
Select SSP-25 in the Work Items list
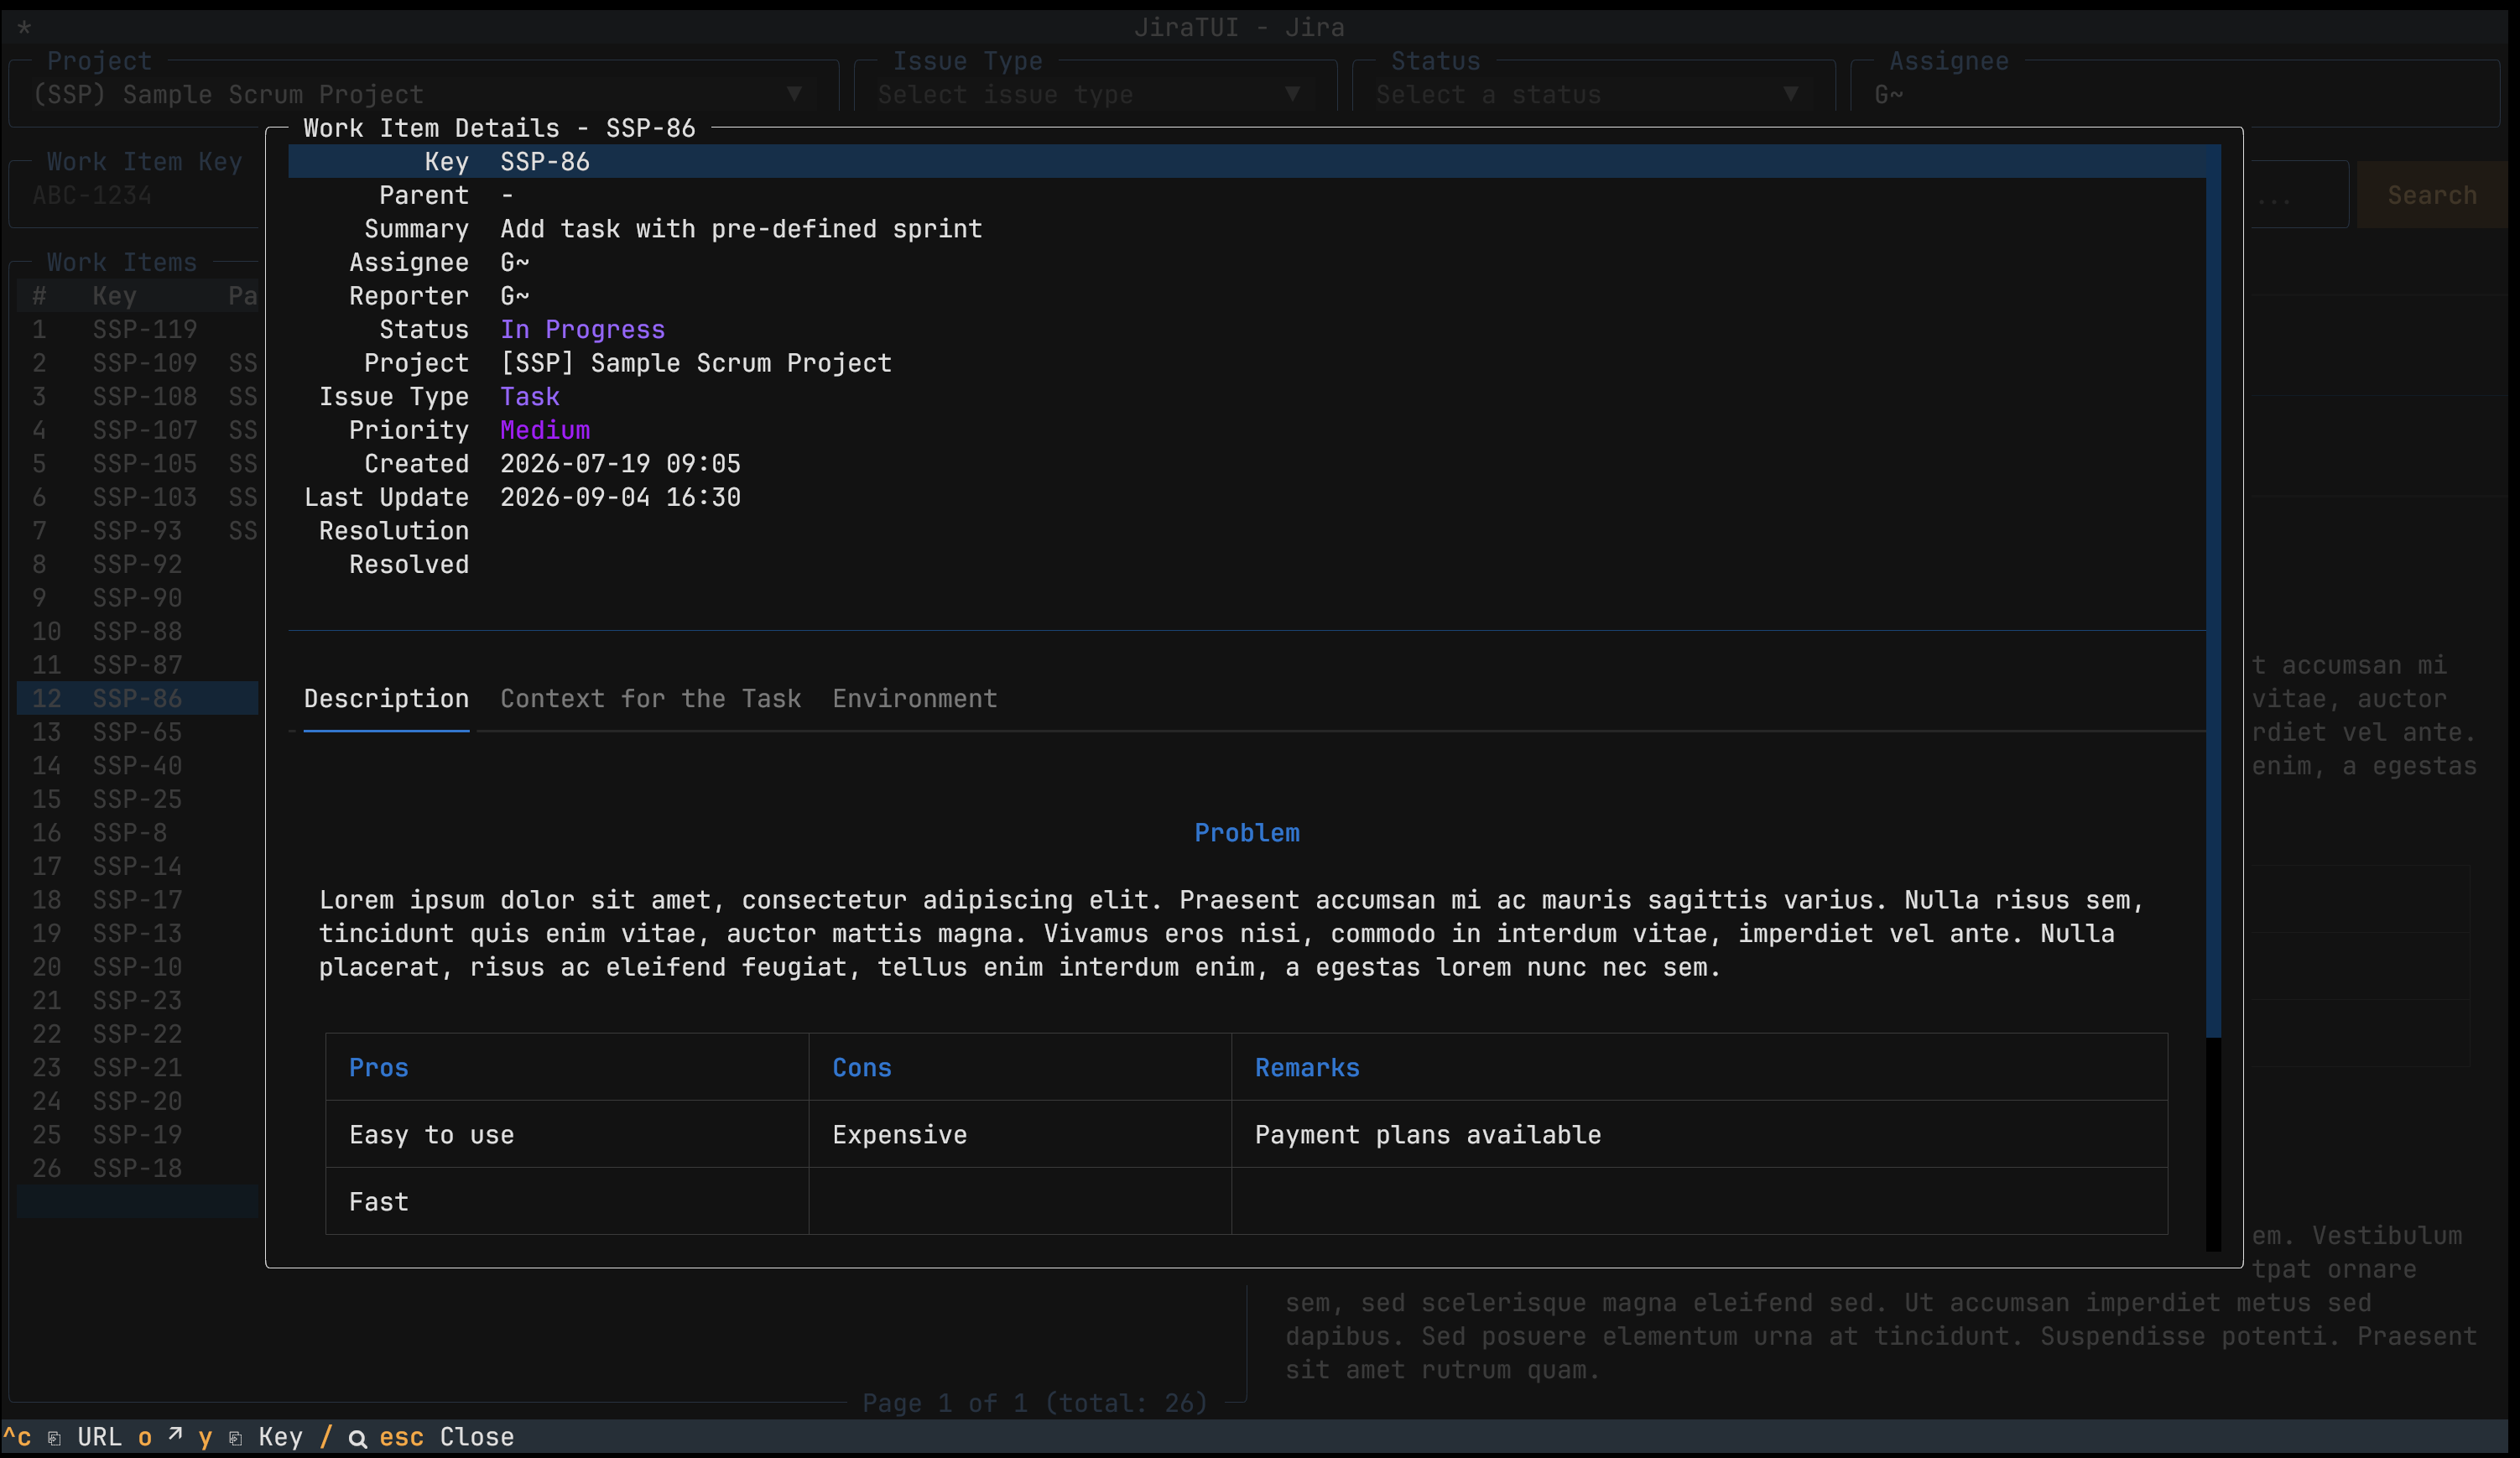click(138, 799)
